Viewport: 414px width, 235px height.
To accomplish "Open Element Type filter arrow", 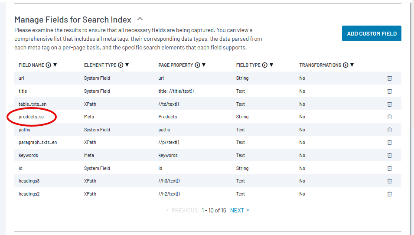I will [127, 65].
